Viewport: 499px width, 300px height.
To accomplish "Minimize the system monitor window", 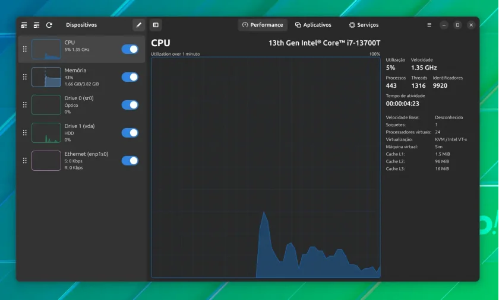I will coord(444,25).
